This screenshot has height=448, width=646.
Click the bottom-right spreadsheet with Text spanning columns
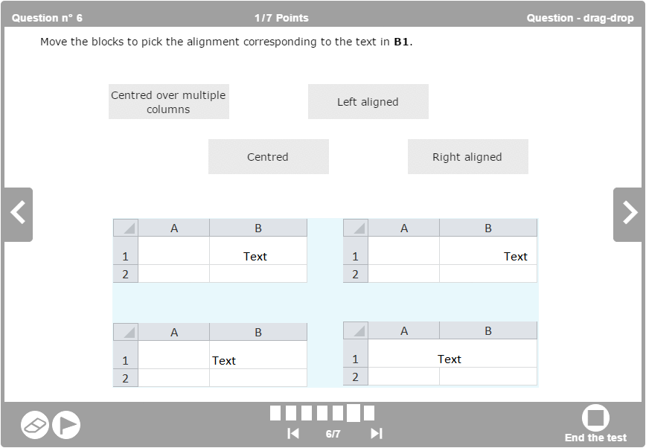click(x=440, y=353)
